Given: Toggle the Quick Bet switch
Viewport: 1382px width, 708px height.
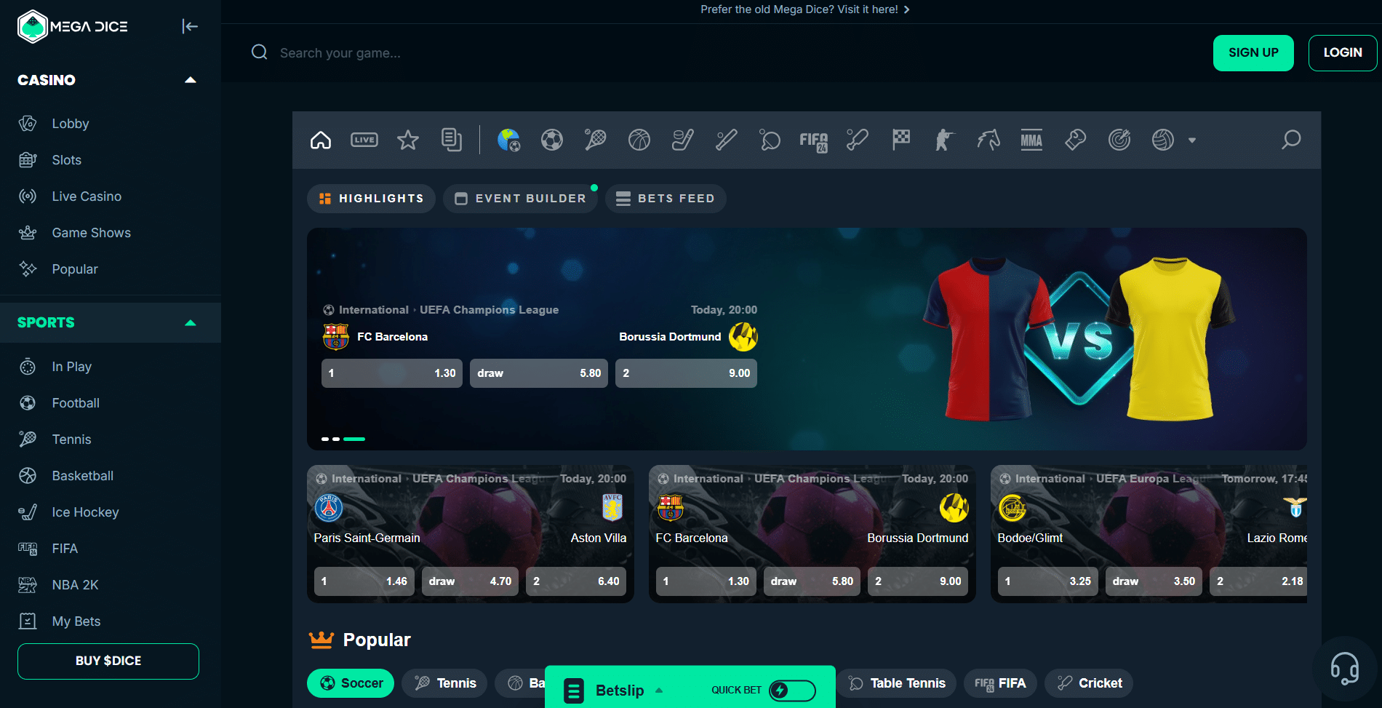Looking at the screenshot, I should pos(792,691).
